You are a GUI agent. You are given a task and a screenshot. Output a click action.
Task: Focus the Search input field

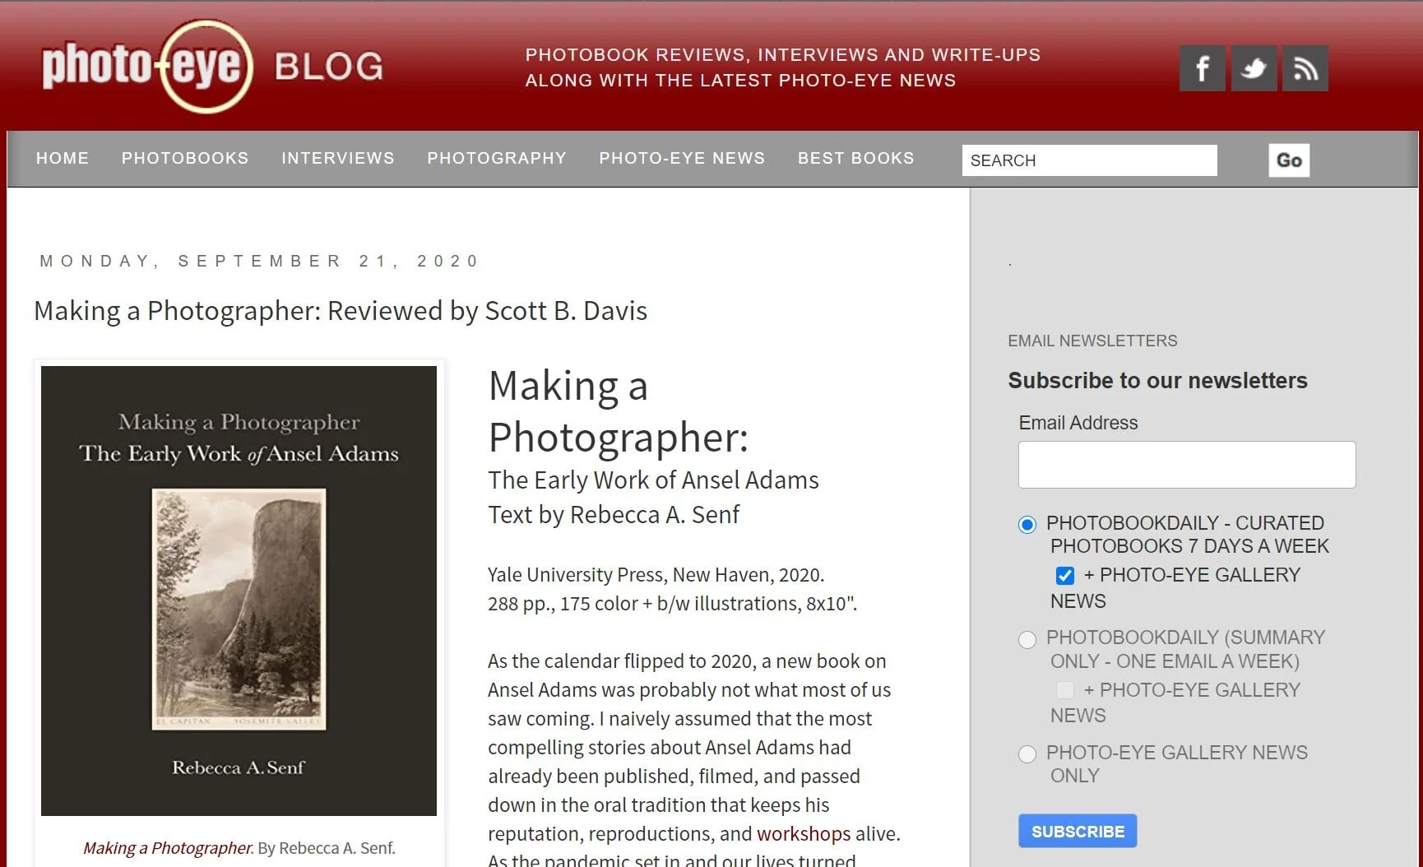1090,160
